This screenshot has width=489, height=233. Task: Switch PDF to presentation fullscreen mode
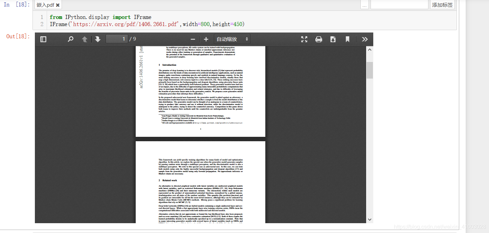click(304, 39)
